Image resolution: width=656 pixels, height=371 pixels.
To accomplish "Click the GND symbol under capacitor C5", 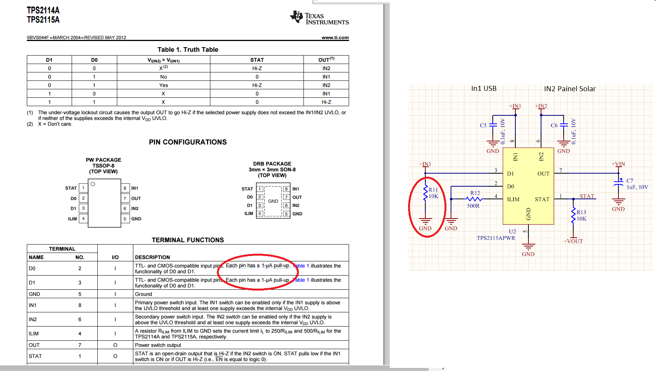I will click(493, 147).
